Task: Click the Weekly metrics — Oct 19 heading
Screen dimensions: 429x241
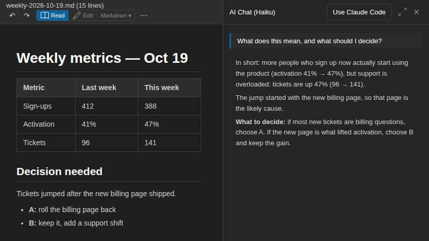Action: click(102, 58)
